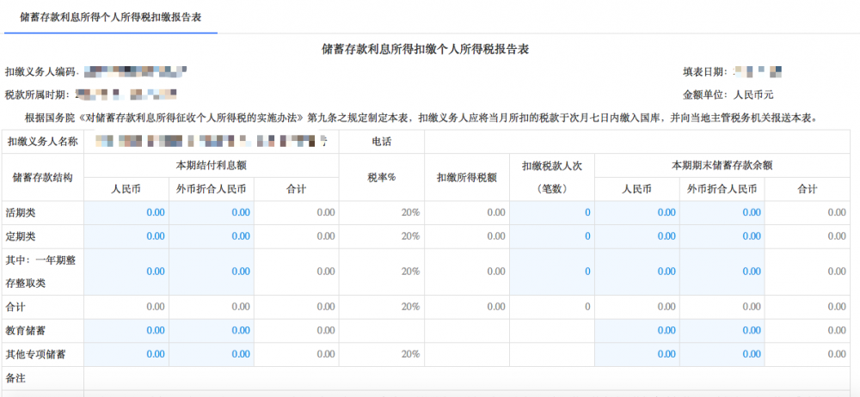Select 教育储蓄 期末储蓄存款余额 外币折合人民币 field
The image size is (860, 397).
tap(721, 331)
